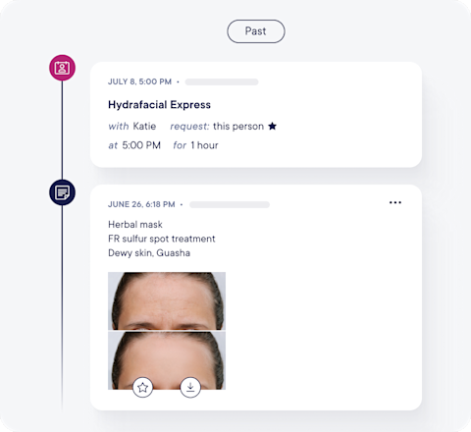
Task: Click the Dewy skin, Guasha note line
Action: pyautogui.click(x=149, y=253)
